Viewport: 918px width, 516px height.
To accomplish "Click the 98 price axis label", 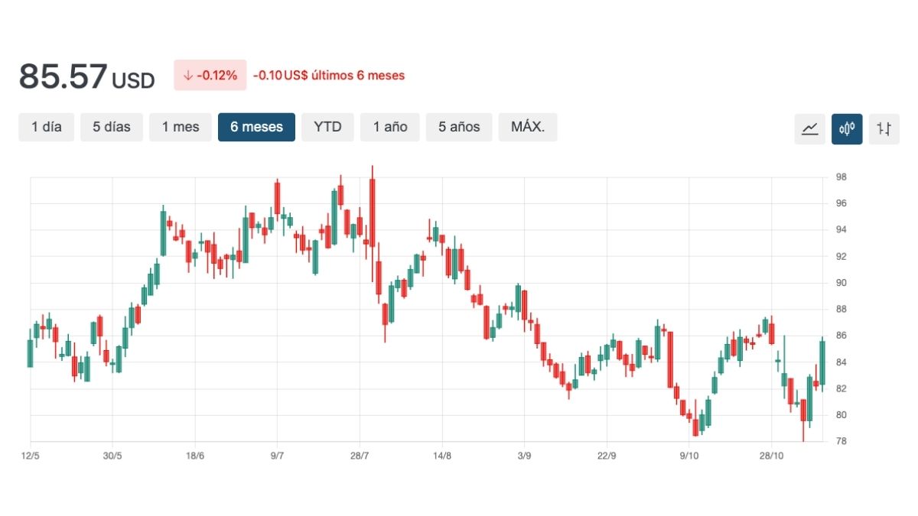I will [841, 177].
